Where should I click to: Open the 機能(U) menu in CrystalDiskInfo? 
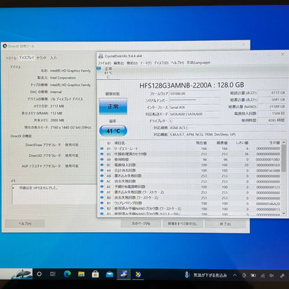pyautogui.click(x=132, y=63)
